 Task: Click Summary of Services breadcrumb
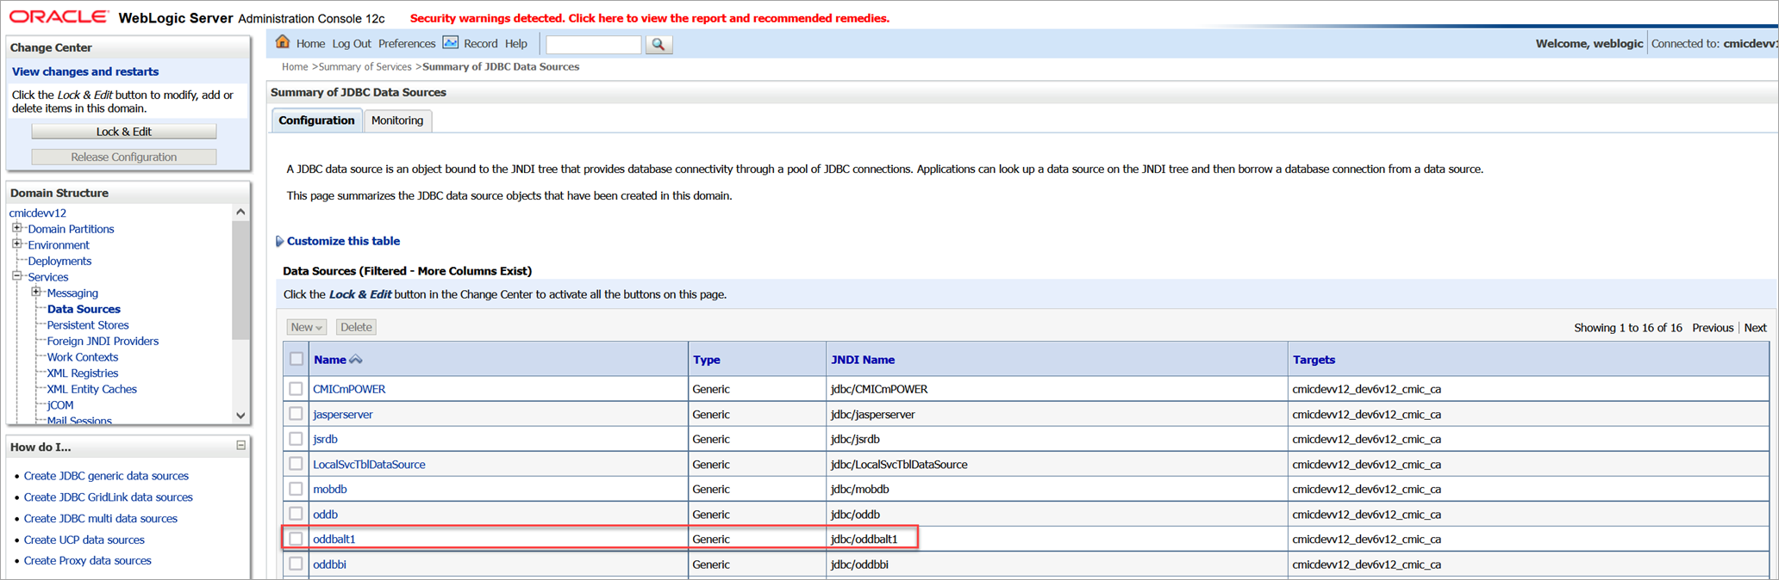365,66
